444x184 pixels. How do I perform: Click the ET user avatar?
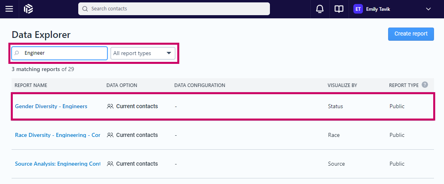358,9
